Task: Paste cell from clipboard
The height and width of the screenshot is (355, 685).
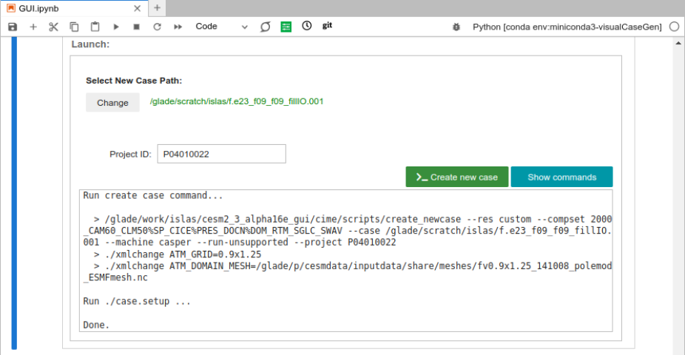Action: pos(95,27)
